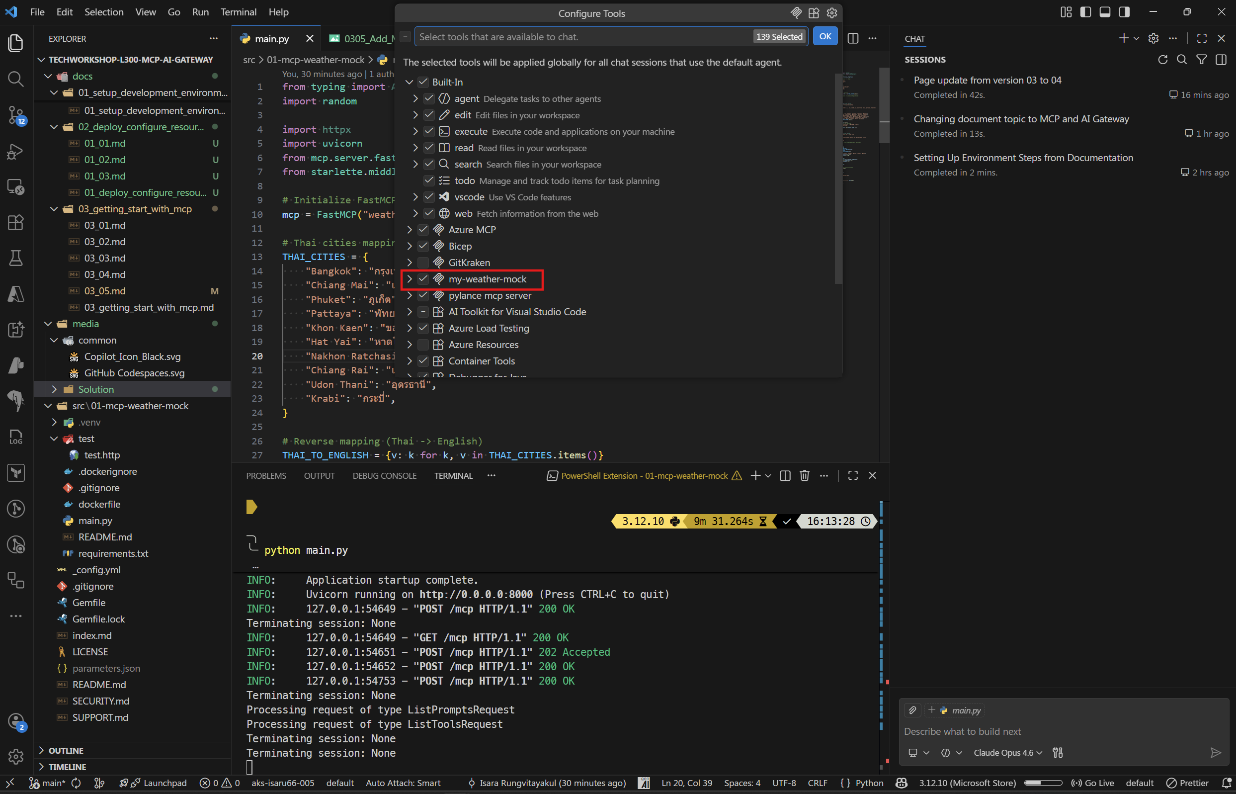This screenshot has width=1236, height=794.
Task: Open Configure Tools icon in chat input
Action: (x=1058, y=753)
